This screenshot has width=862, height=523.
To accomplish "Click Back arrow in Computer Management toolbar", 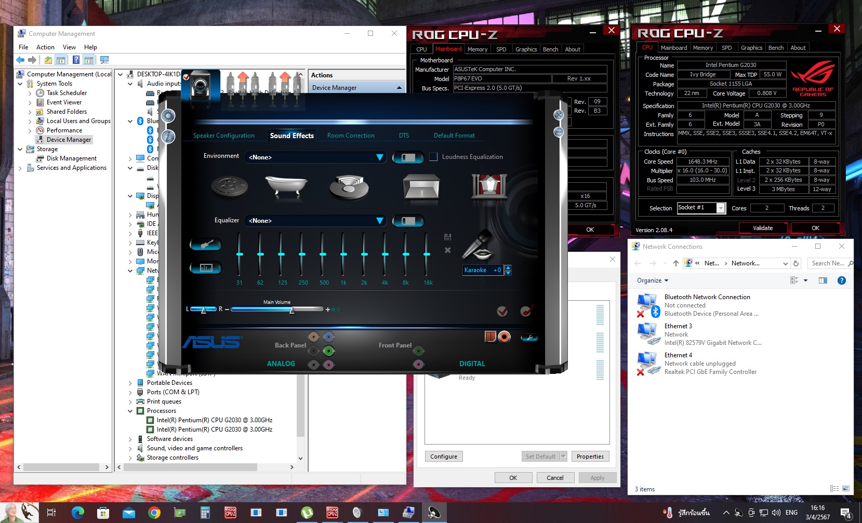I will (x=20, y=60).
